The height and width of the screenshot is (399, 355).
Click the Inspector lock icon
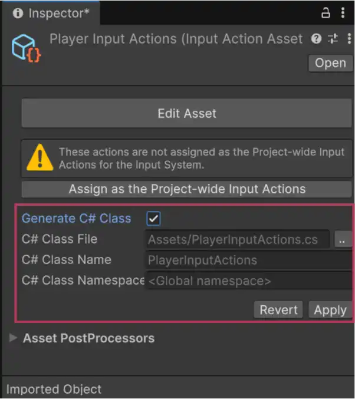point(326,12)
